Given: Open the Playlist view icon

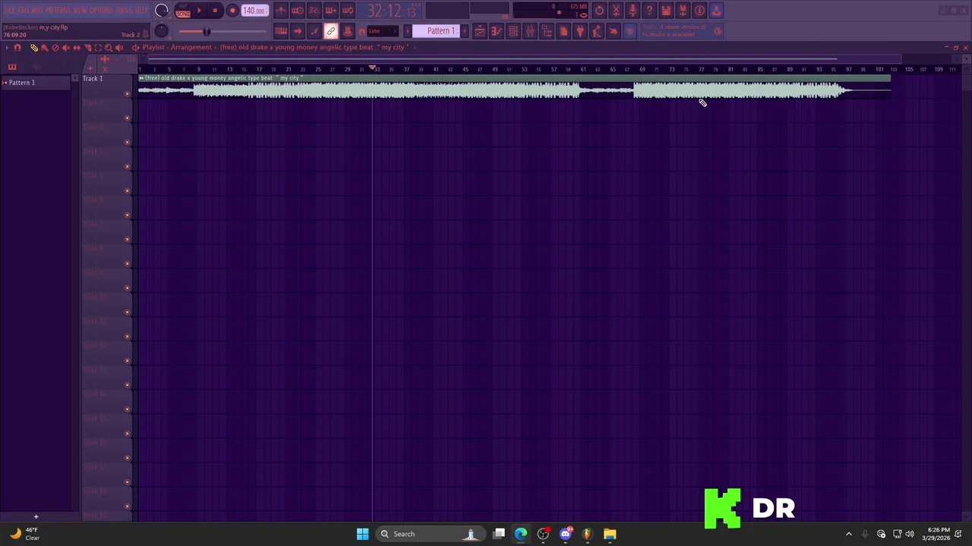Looking at the screenshot, I should pyautogui.click(x=480, y=31).
